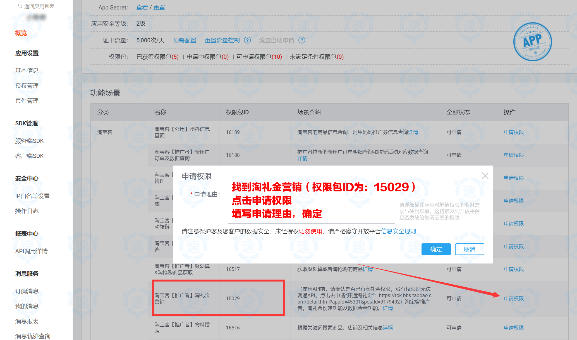Click 可申请 status in row 15029

454,299
